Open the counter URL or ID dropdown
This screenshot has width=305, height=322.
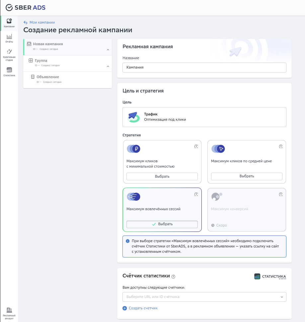204,297
